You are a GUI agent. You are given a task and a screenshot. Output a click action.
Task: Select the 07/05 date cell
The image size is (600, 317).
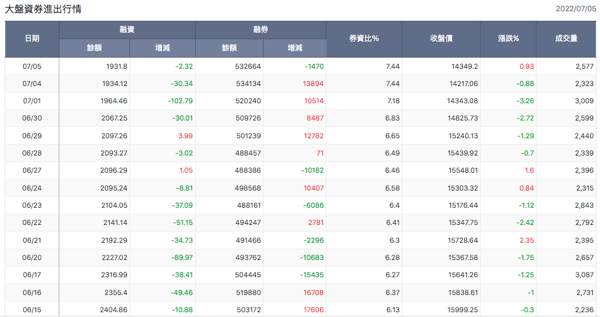32,66
